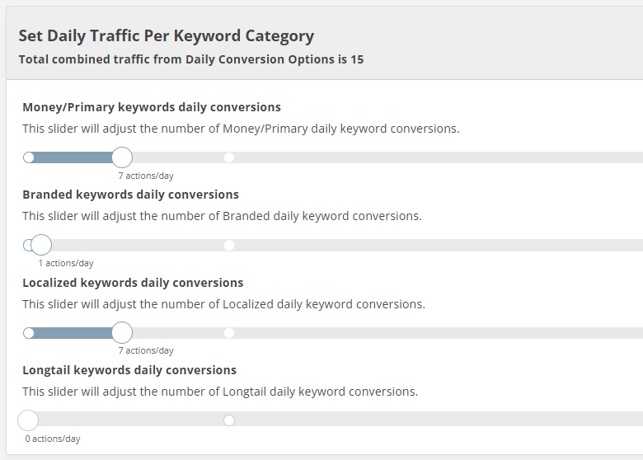Click start marker of Branded slider

[27, 245]
